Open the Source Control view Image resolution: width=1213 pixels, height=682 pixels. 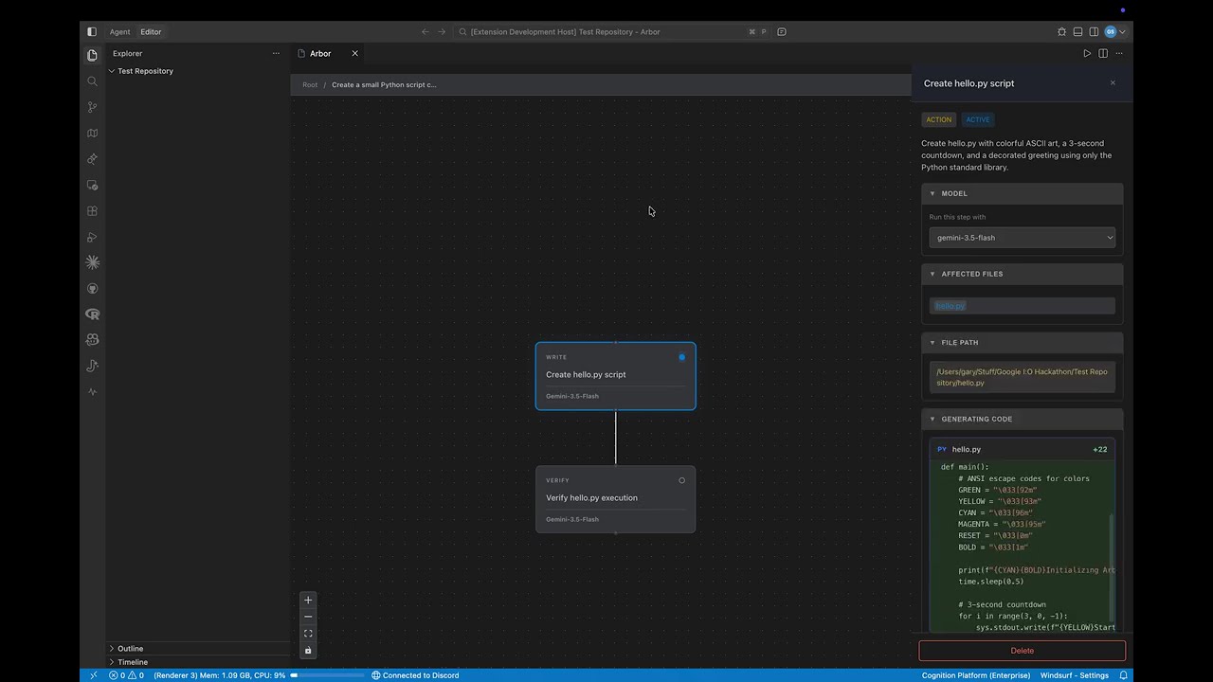(92, 107)
